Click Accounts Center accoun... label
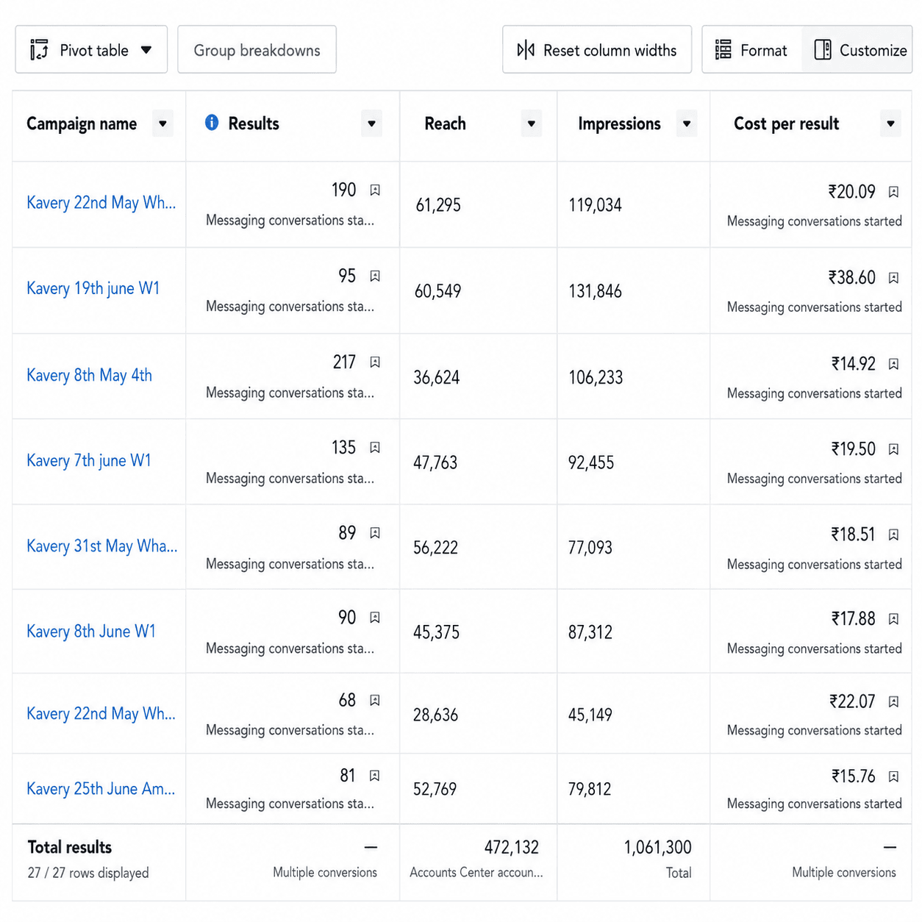 tap(476, 872)
